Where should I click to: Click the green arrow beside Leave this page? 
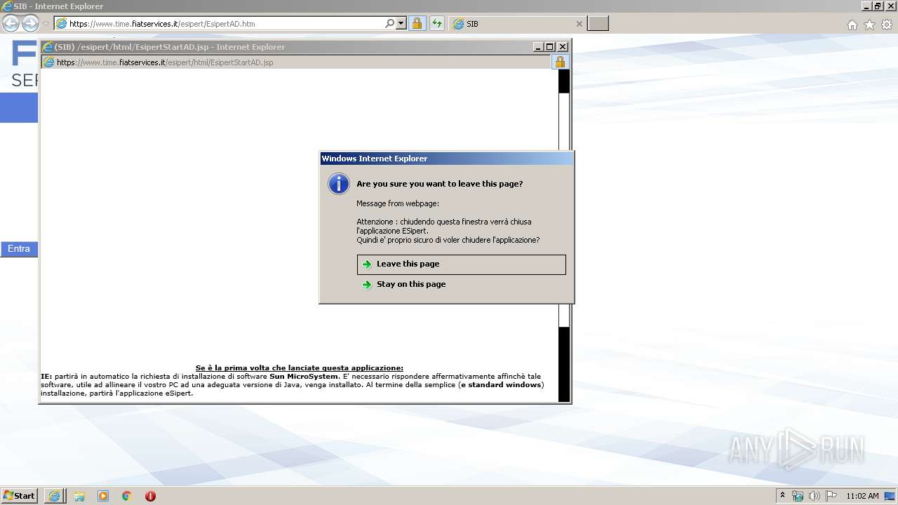(x=366, y=264)
